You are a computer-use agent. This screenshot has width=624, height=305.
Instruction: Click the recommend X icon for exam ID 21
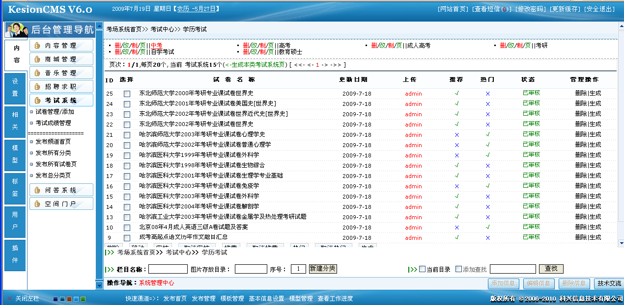point(456,135)
